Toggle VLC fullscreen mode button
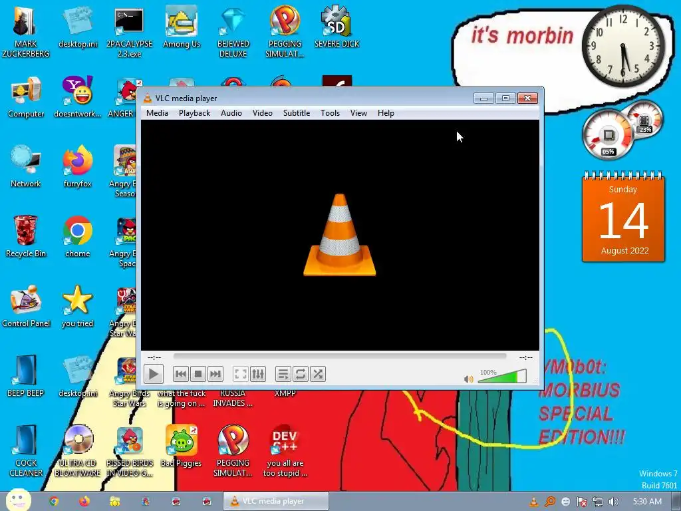The image size is (681, 511). click(x=240, y=374)
